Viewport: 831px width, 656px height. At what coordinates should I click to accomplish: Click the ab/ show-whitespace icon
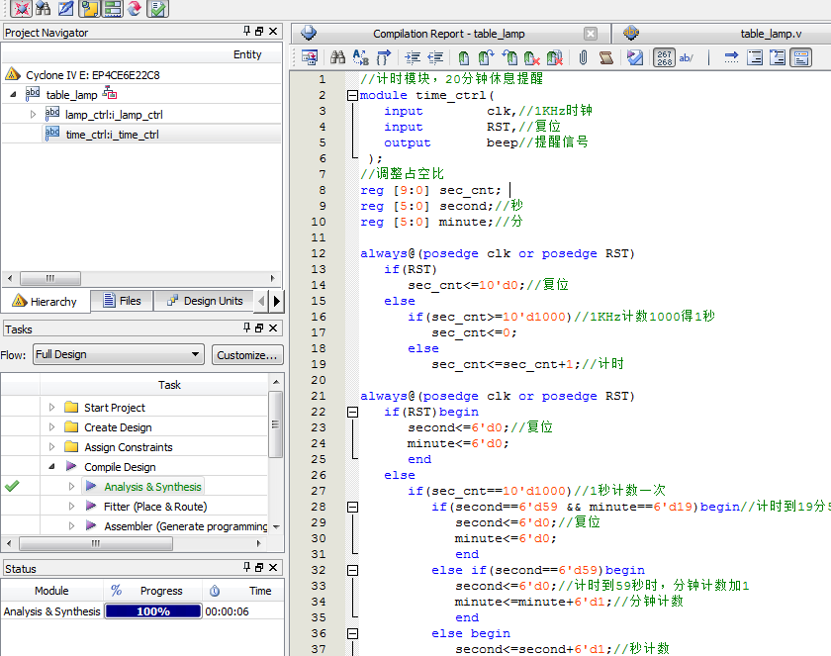(x=686, y=57)
